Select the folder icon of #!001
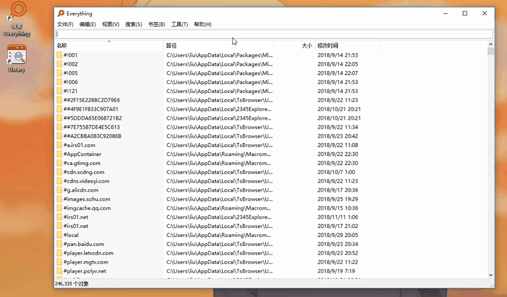The width and height of the screenshot is (507, 297). click(59, 55)
